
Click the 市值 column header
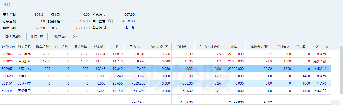[x=234, y=47]
